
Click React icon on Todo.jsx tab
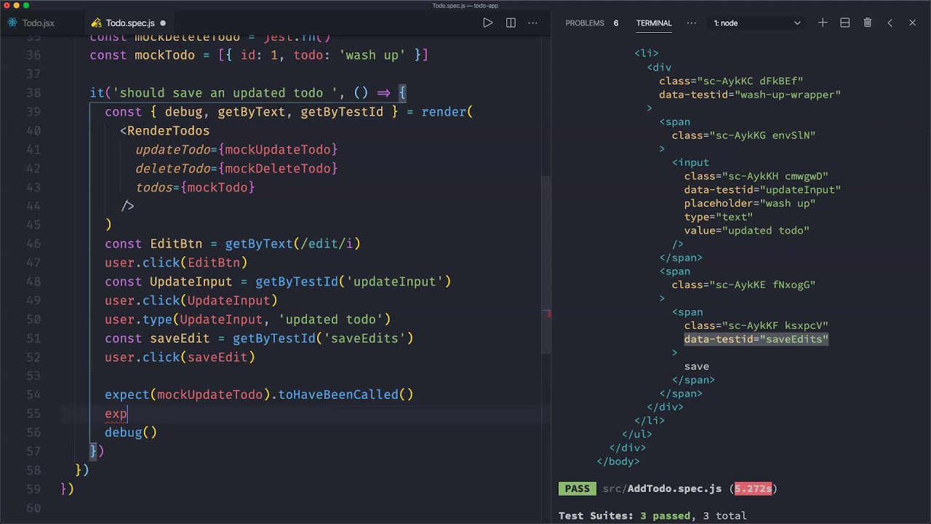(x=12, y=23)
